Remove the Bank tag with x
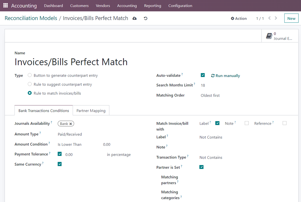This screenshot has width=301, height=202. tap(71, 124)
